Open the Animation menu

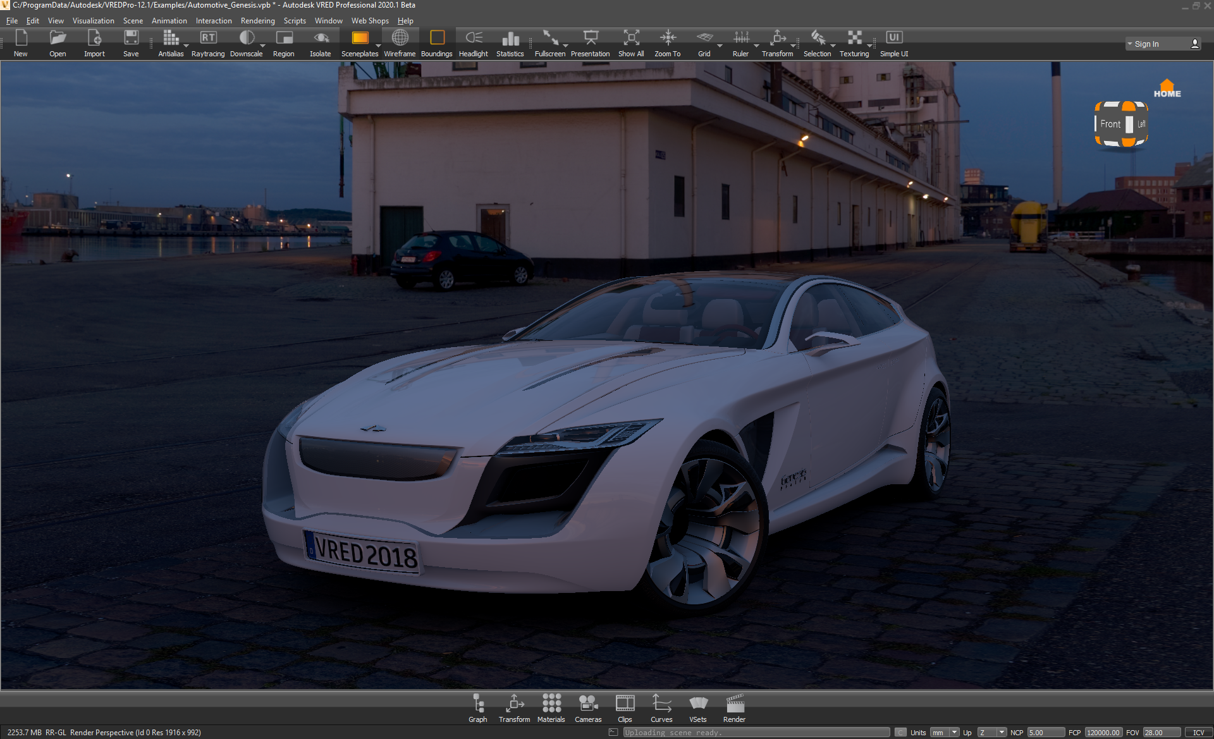click(169, 21)
